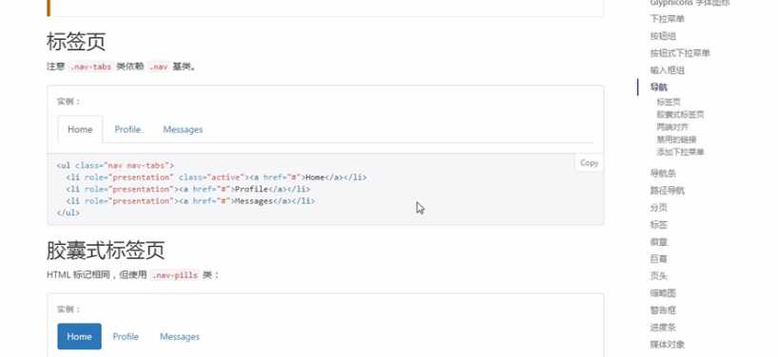Open 输入框组 in the sidebar

tap(667, 70)
